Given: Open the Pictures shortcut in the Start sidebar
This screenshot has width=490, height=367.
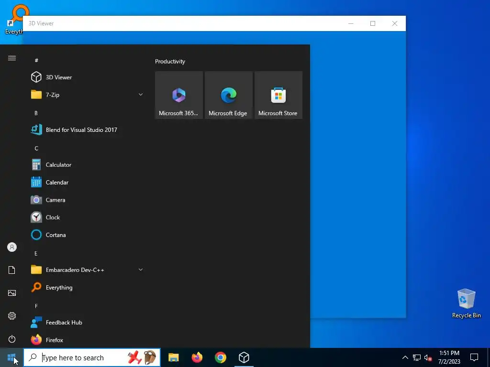Looking at the screenshot, I should [12, 293].
